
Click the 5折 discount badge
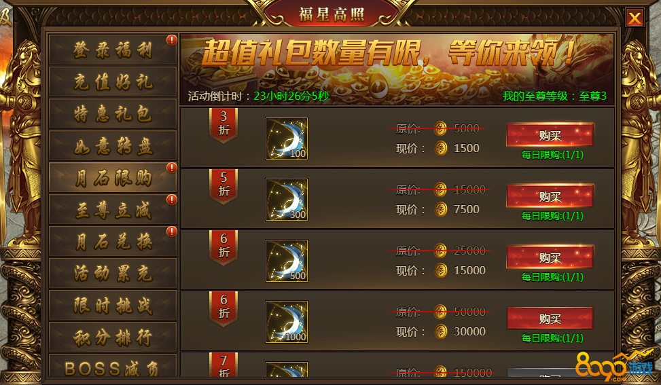pyautogui.click(x=224, y=186)
